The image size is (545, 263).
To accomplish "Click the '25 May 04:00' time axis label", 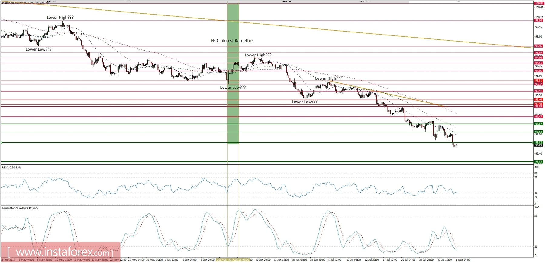I will click(136, 260).
